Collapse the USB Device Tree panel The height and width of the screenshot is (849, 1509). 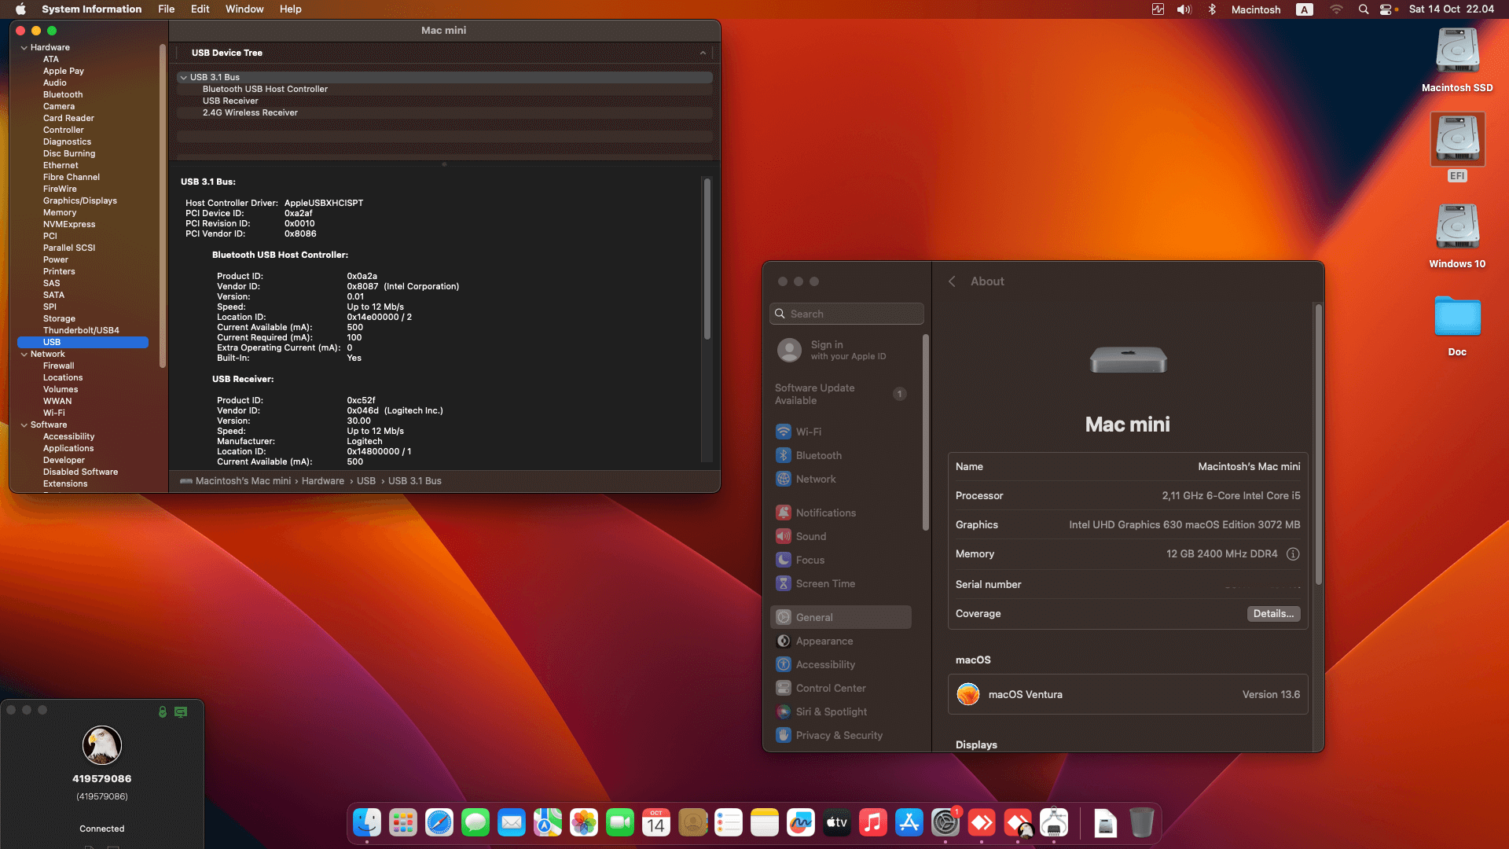[x=703, y=53]
